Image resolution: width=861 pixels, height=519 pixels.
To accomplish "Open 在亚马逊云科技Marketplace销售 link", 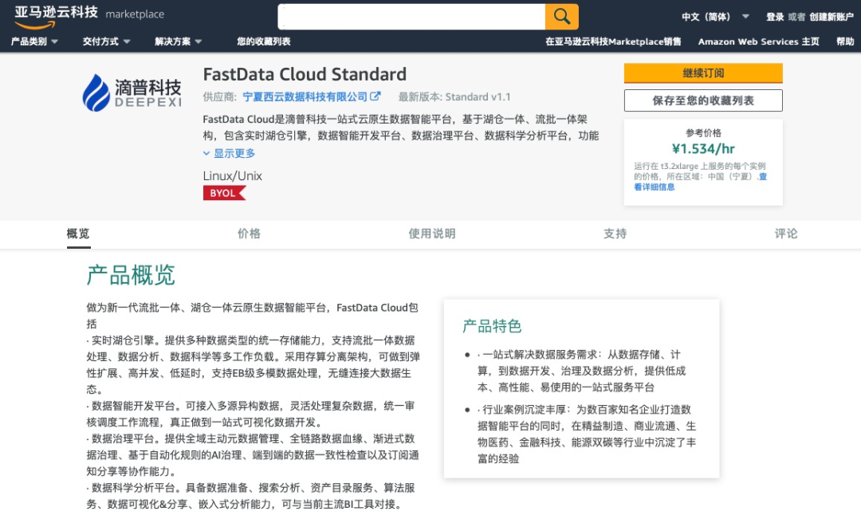I will point(613,41).
